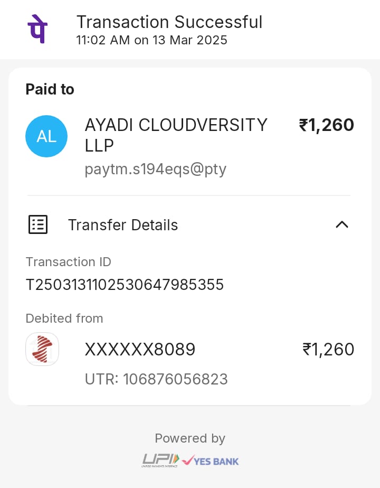
Task: Collapse Transfer Details using the chevron
Action: [x=342, y=224]
